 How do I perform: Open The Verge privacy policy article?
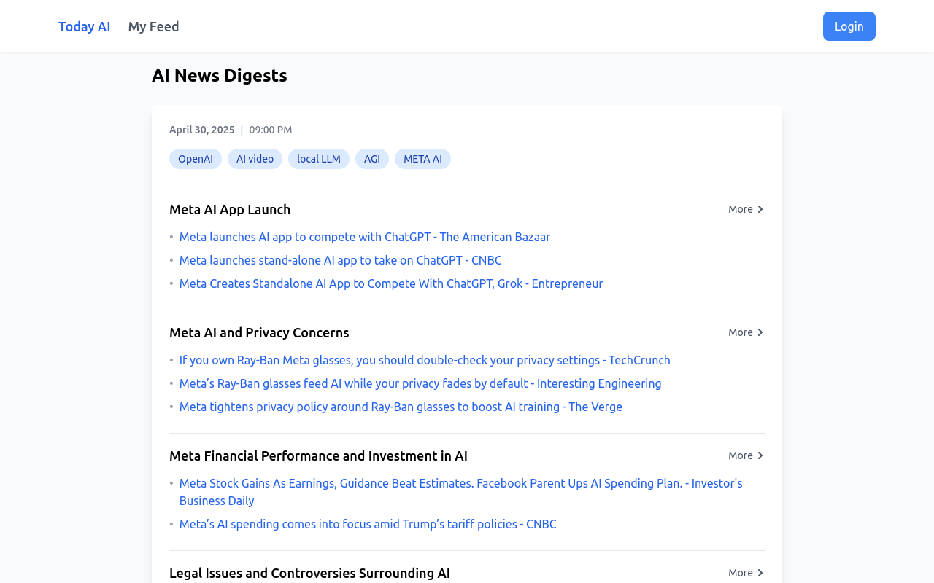click(x=401, y=407)
